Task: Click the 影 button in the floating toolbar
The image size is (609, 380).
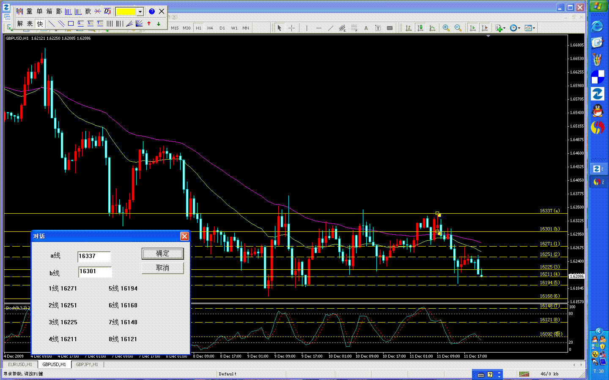Action: (59, 11)
